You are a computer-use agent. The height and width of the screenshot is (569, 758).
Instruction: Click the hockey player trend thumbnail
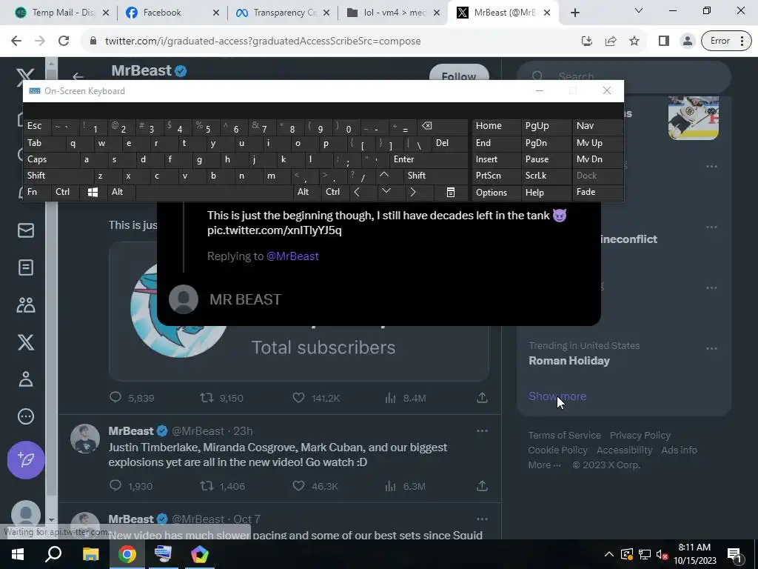click(693, 118)
